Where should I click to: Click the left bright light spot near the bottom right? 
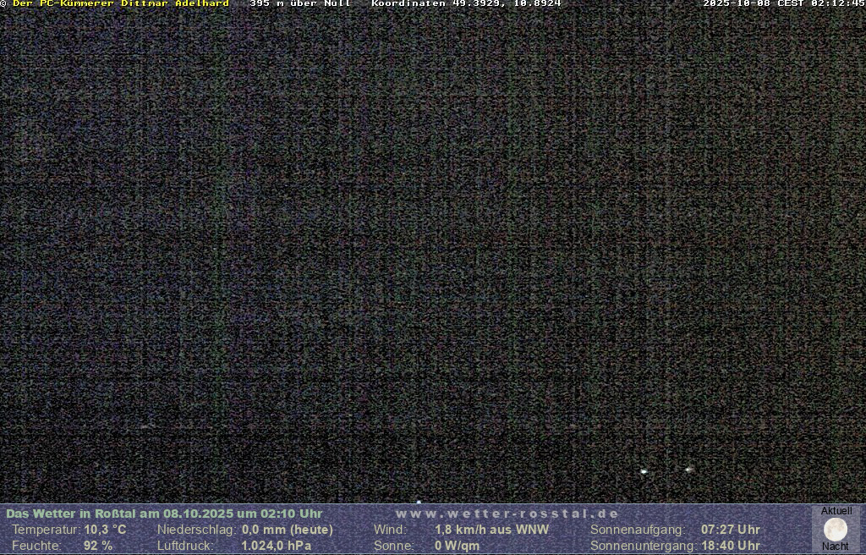(644, 471)
